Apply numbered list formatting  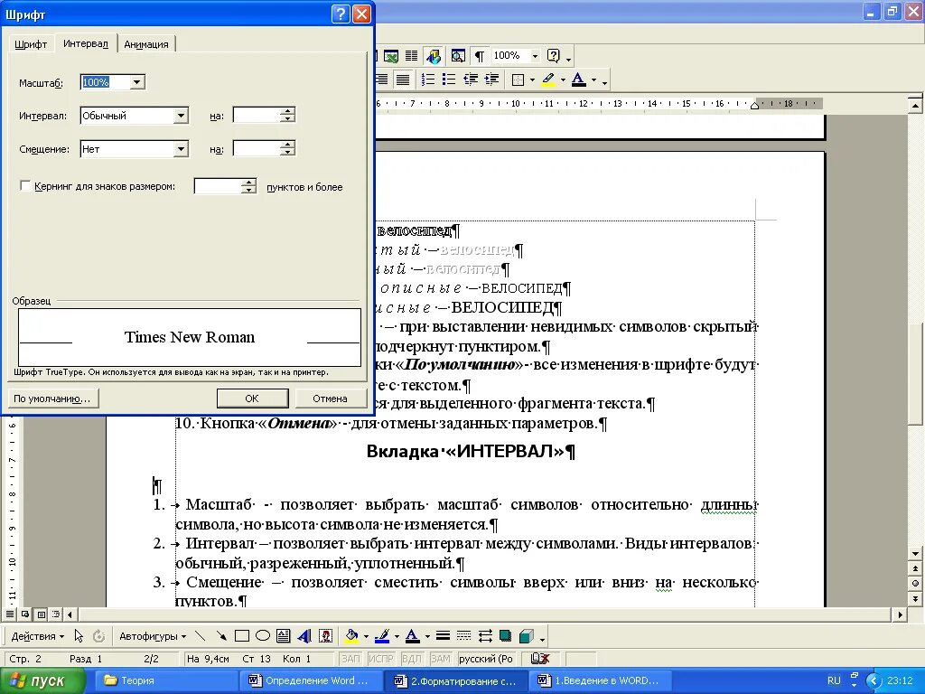[428, 80]
